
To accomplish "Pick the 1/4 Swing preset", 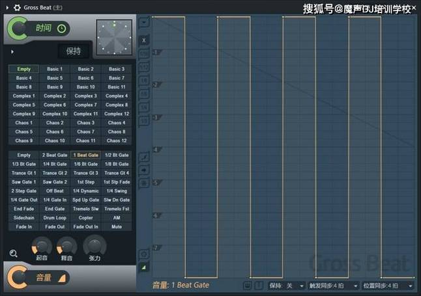I will (x=117, y=191).
